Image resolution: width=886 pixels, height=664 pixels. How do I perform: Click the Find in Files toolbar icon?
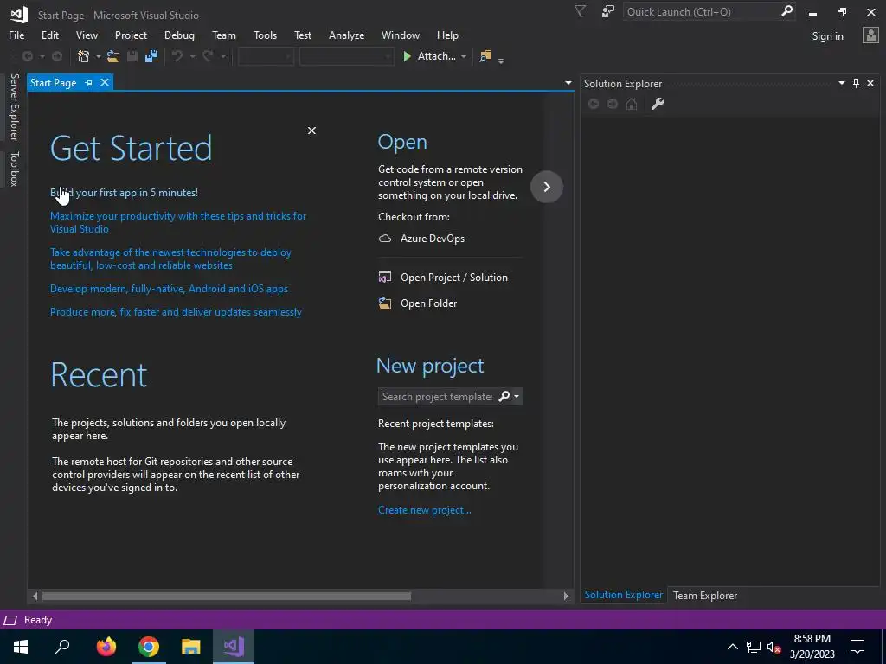point(485,56)
